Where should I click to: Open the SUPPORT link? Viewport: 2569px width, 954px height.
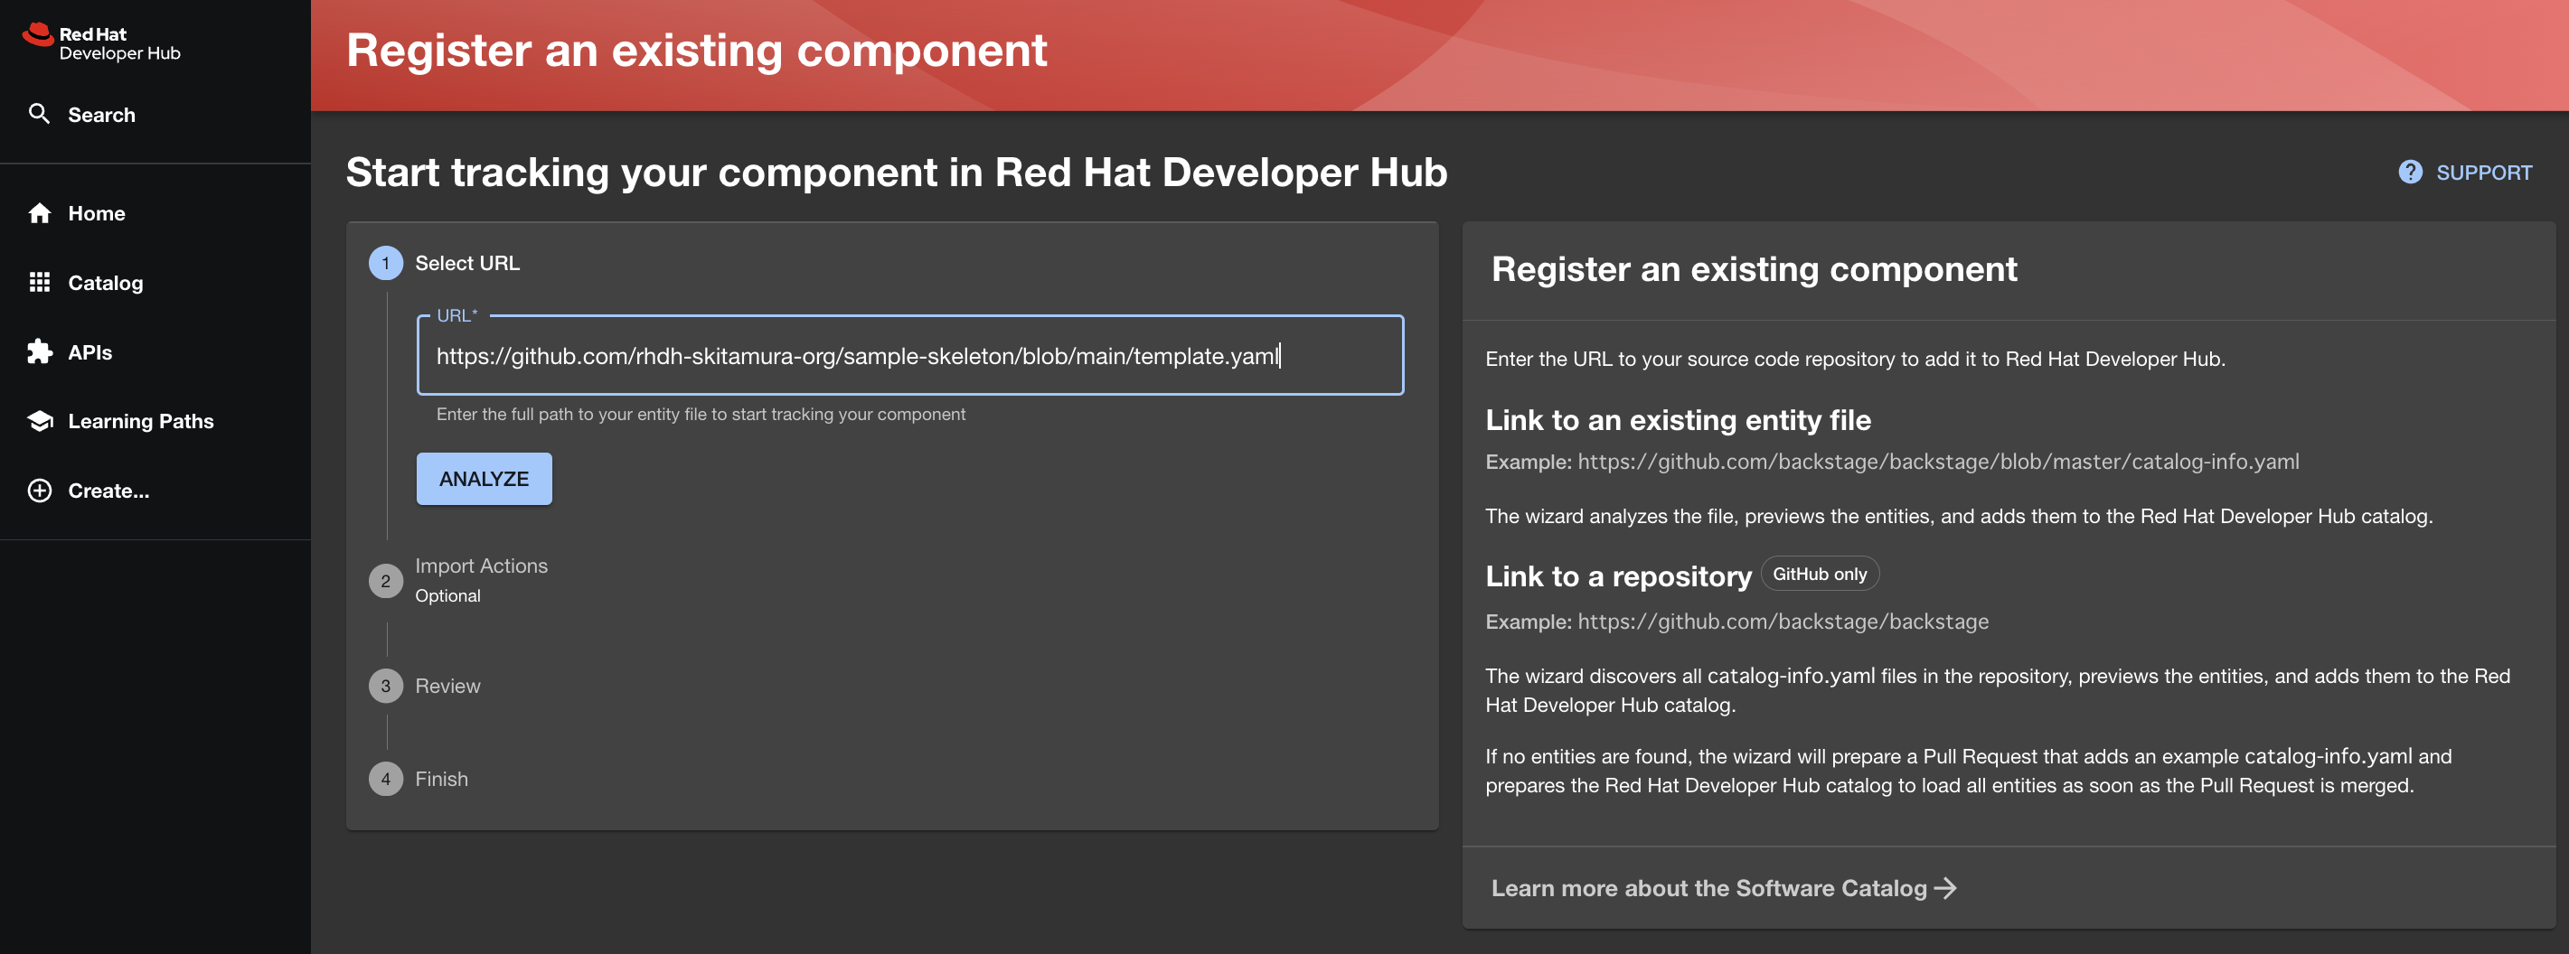click(x=2464, y=173)
